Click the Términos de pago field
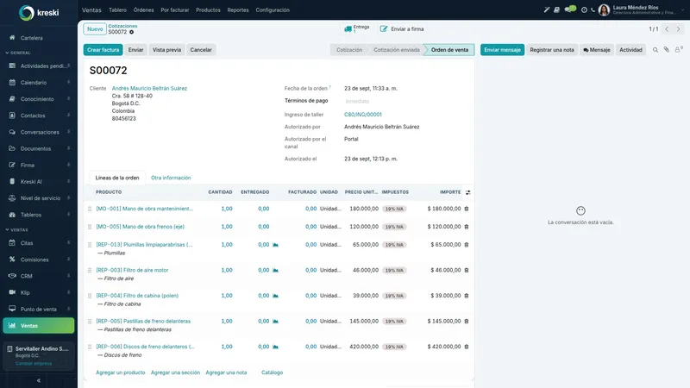This screenshot has width=690, height=388. [407, 101]
